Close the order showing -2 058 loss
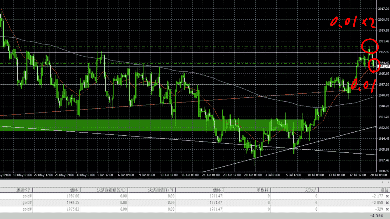This screenshot has height=219, width=390. click(x=387, y=203)
